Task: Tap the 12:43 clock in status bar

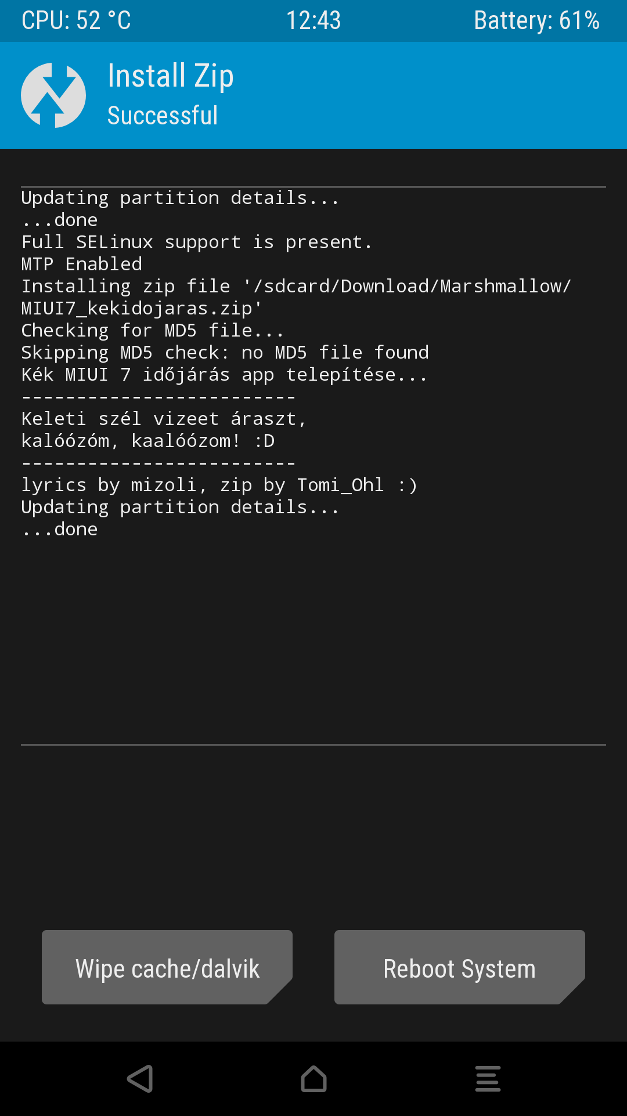Action: [x=313, y=20]
